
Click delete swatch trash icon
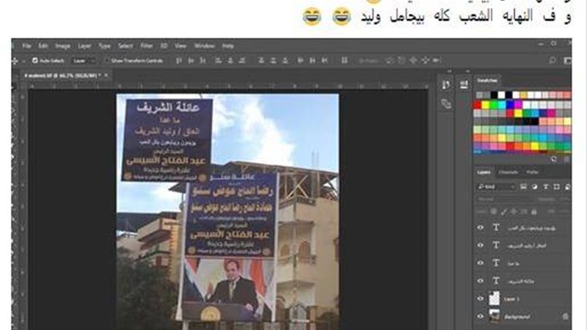(566, 159)
